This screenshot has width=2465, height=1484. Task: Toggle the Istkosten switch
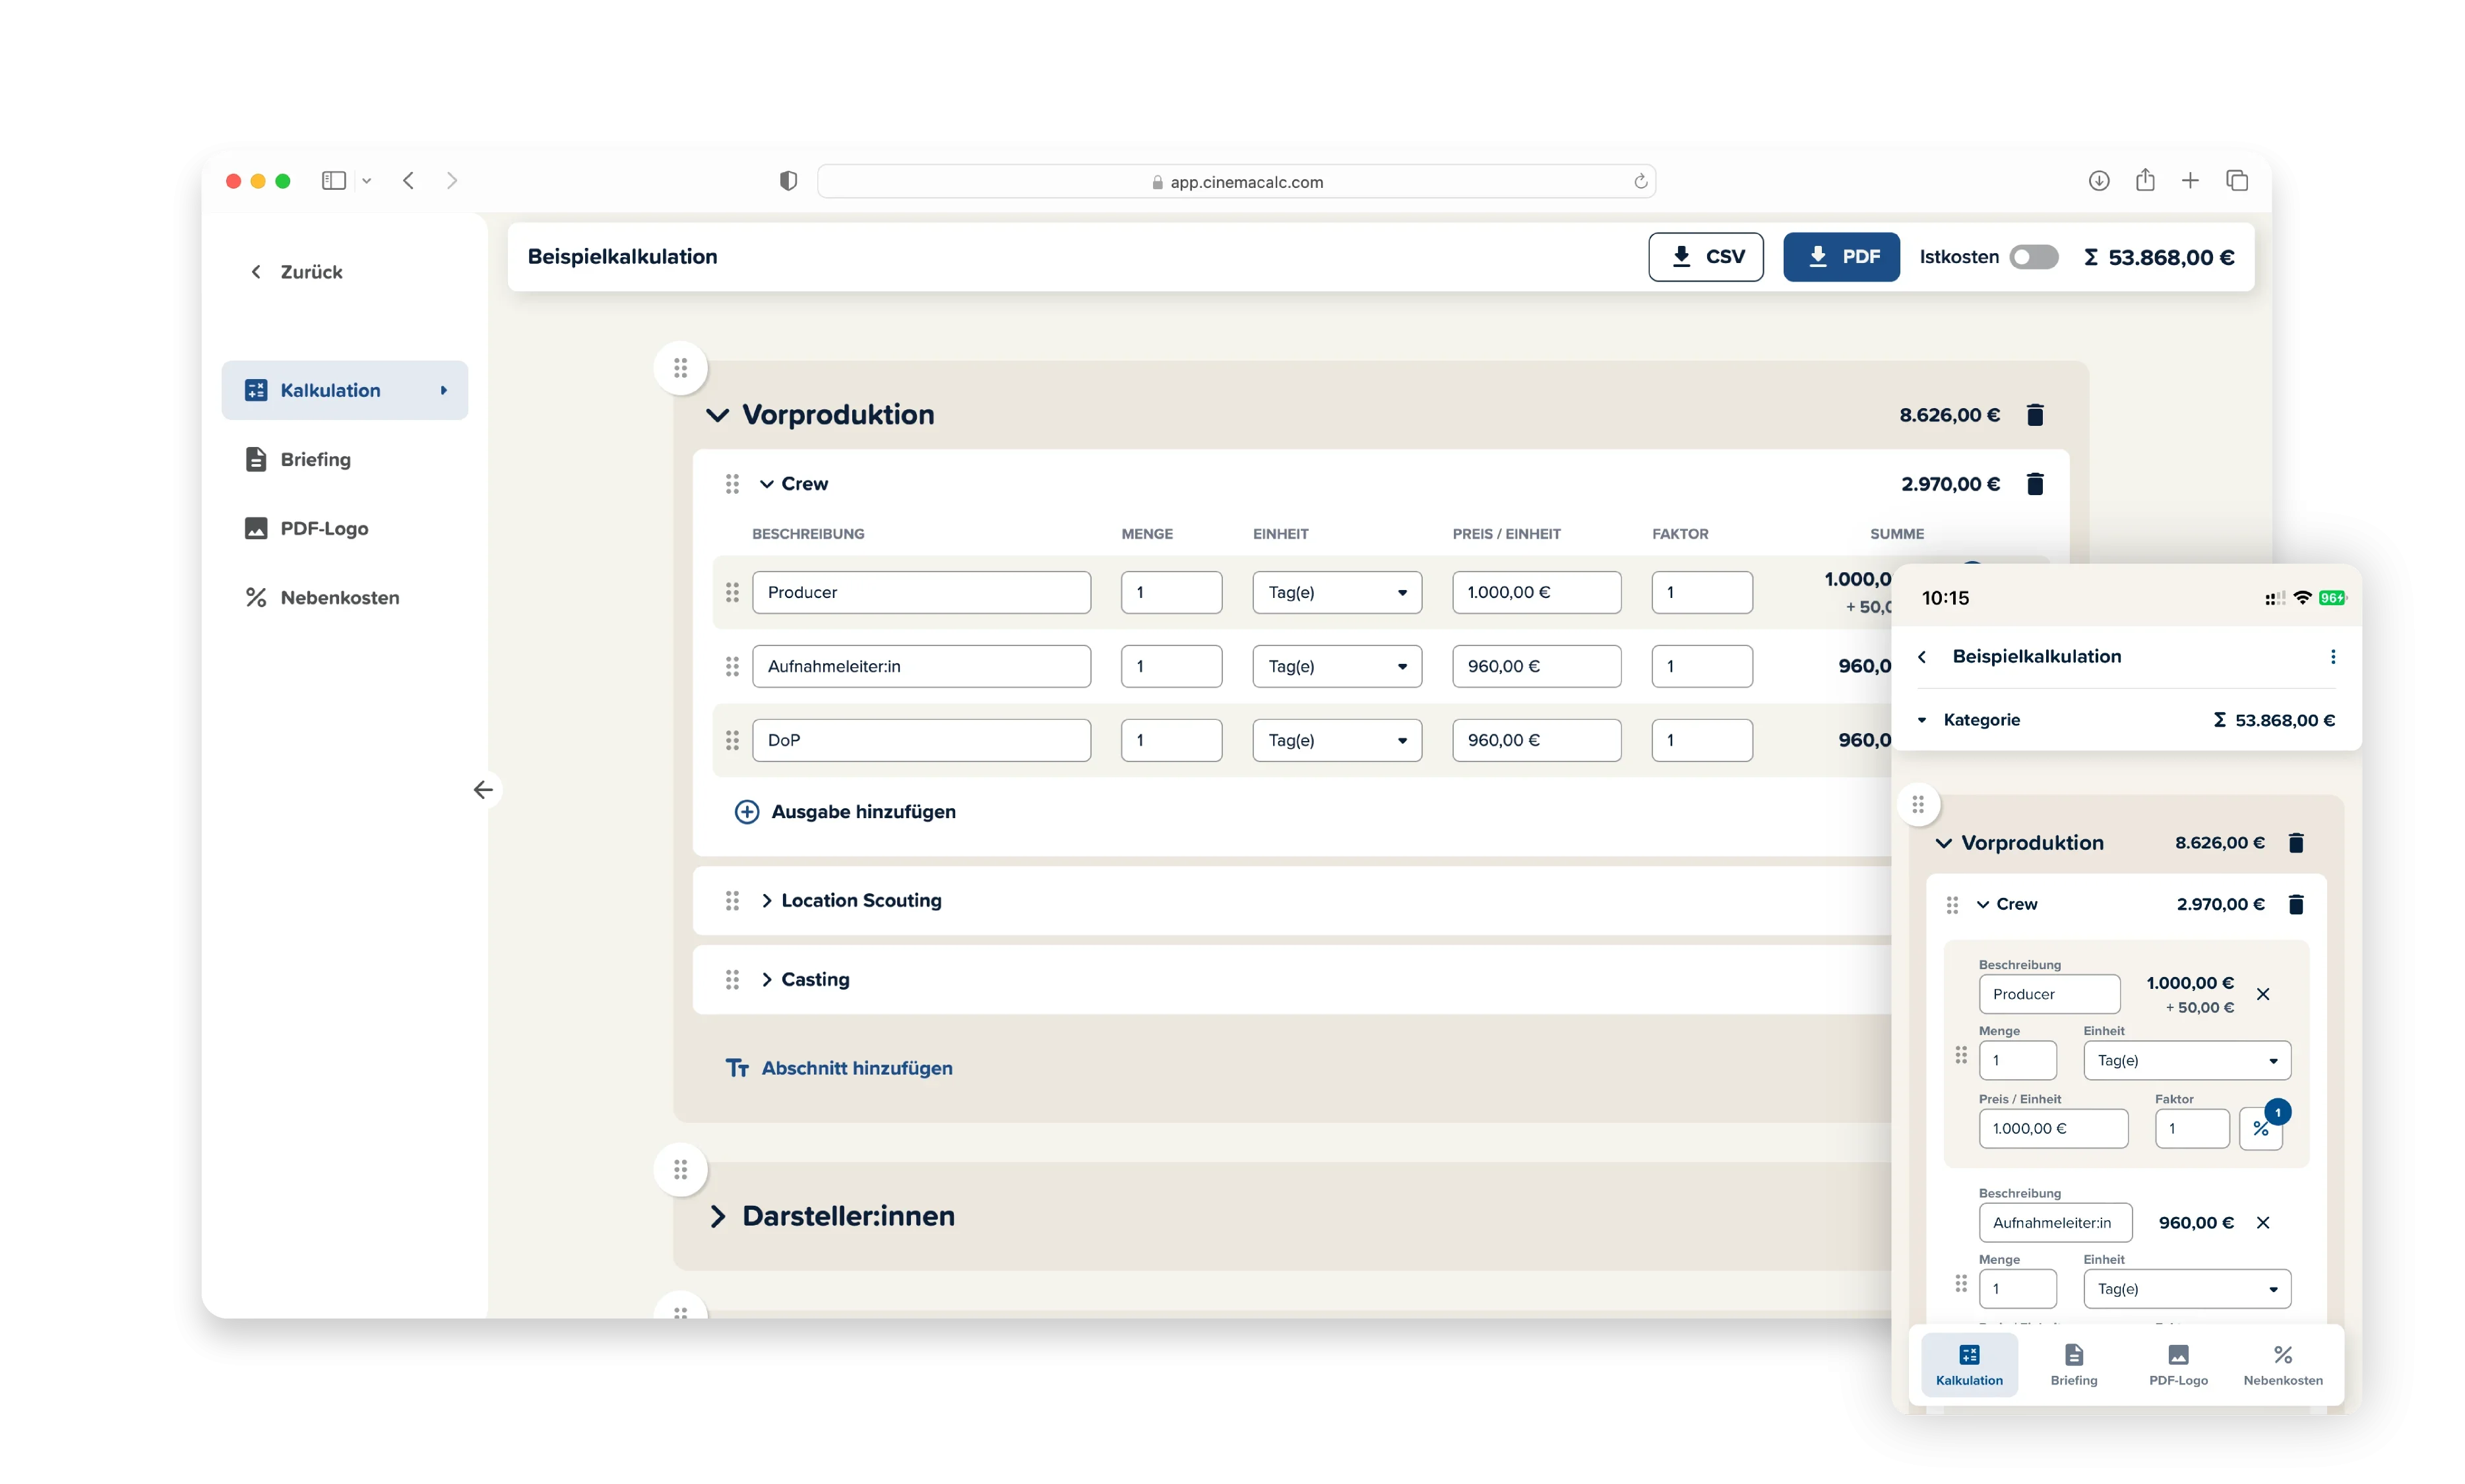(x=2033, y=257)
